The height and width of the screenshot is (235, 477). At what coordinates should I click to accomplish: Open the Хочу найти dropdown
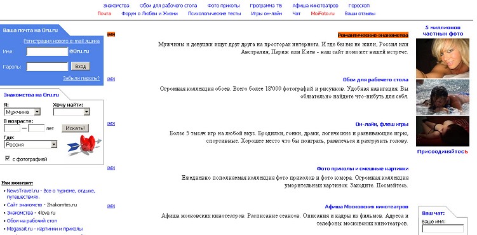(72, 112)
